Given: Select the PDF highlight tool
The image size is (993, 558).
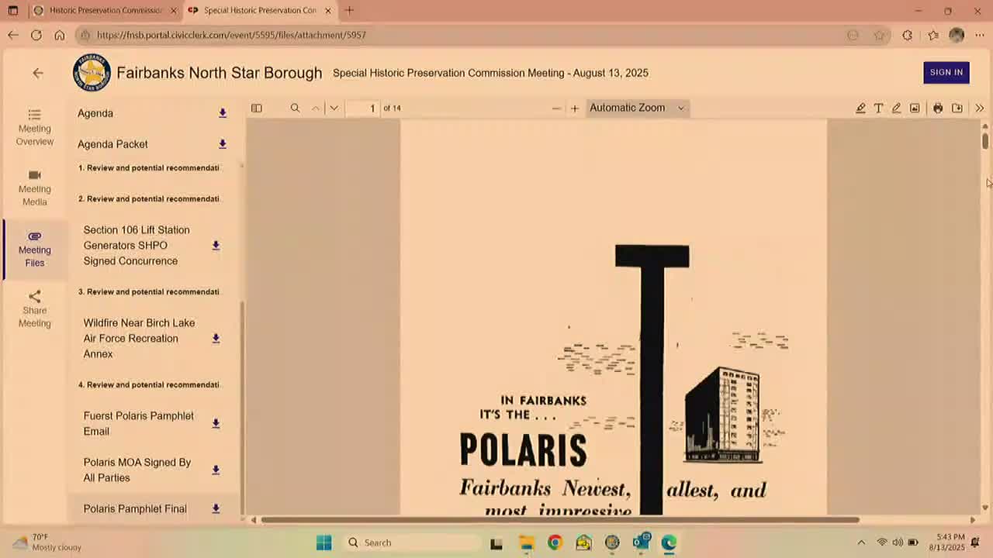Looking at the screenshot, I should [860, 108].
